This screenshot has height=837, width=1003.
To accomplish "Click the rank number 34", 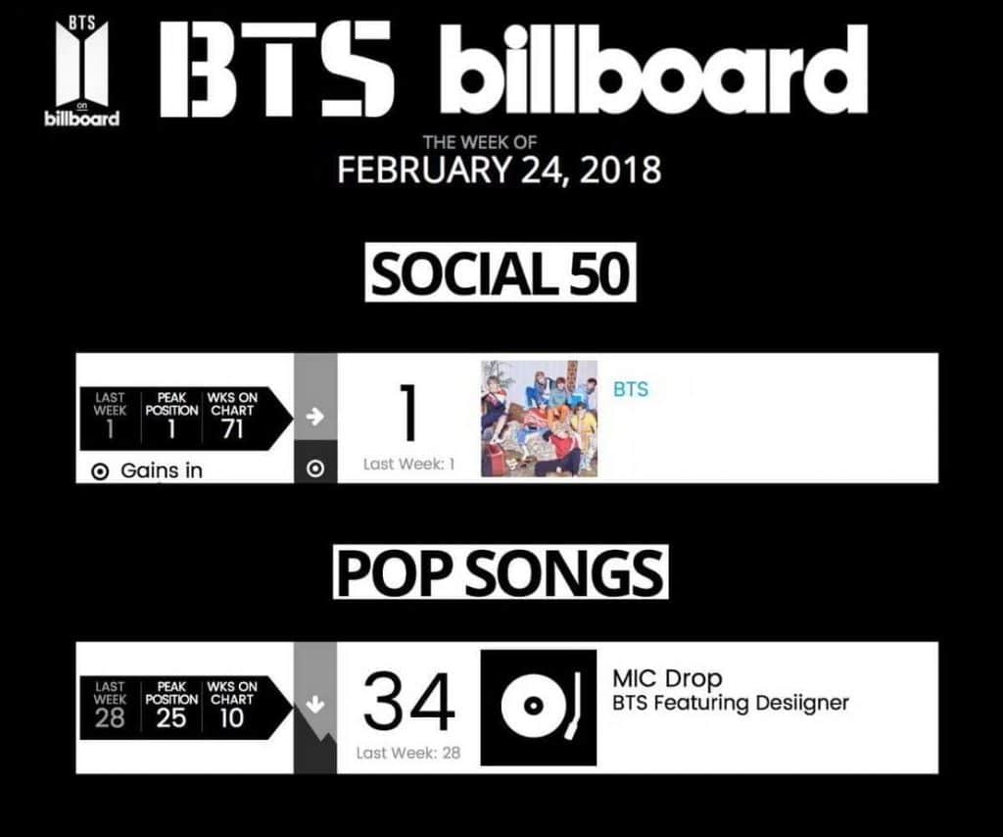I will coord(408,704).
